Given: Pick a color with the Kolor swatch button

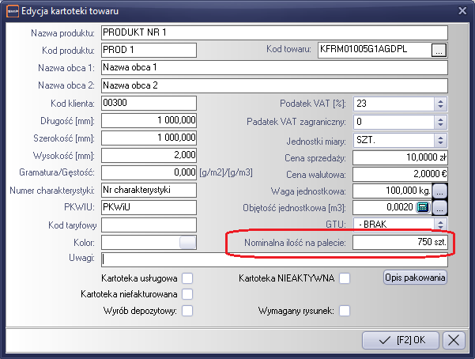Looking at the screenshot, I should click(x=187, y=242).
